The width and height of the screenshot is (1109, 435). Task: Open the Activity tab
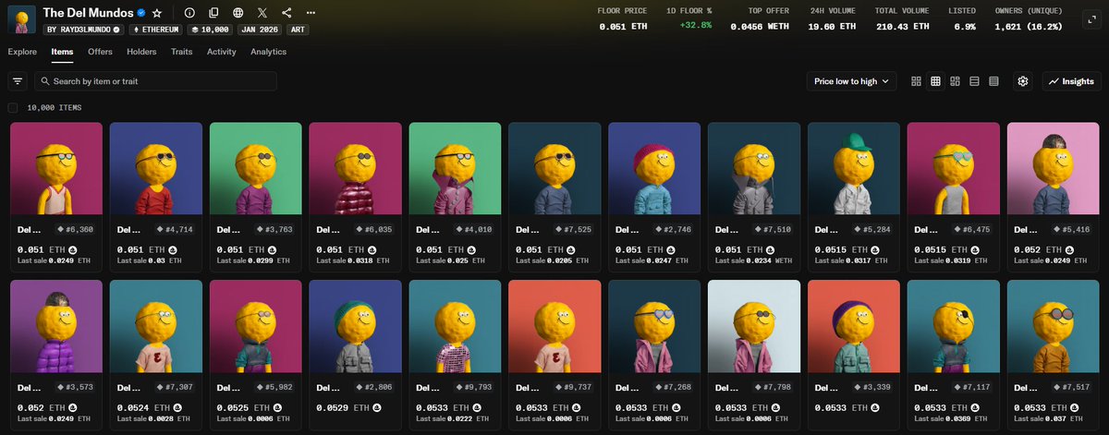click(222, 52)
